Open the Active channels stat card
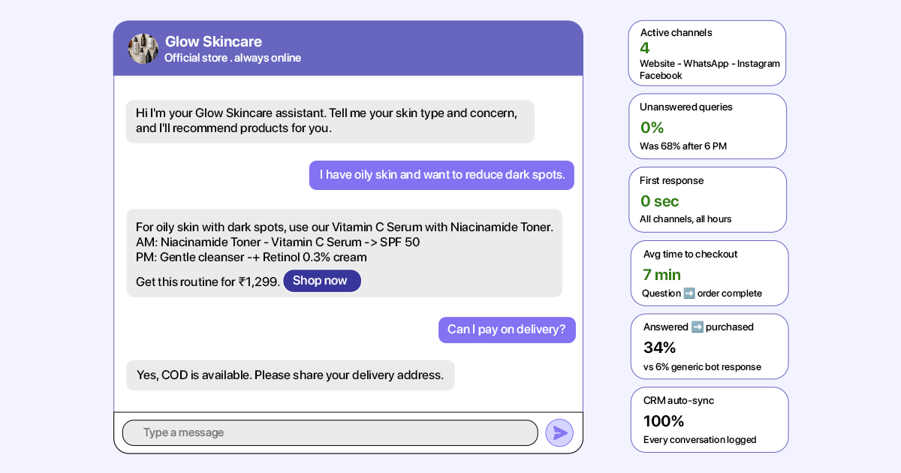Image resolution: width=901 pixels, height=473 pixels. click(x=707, y=53)
